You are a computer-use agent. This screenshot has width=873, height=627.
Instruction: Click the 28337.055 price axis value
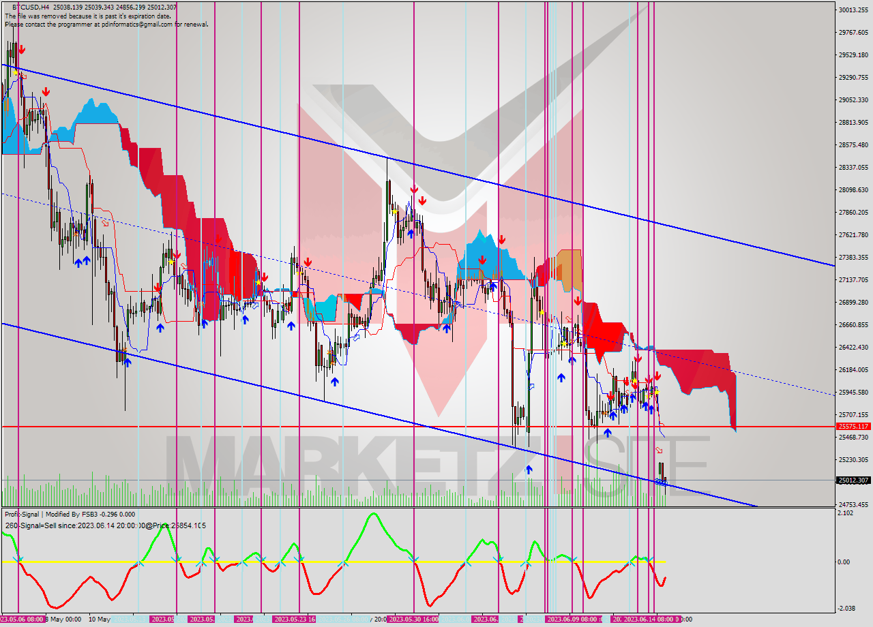click(x=853, y=167)
